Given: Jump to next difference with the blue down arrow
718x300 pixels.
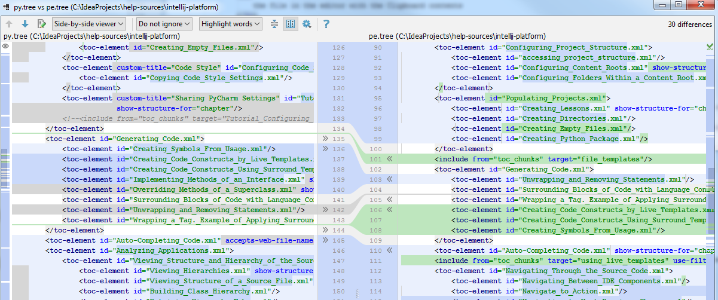Looking at the screenshot, I should tap(25, 24).
